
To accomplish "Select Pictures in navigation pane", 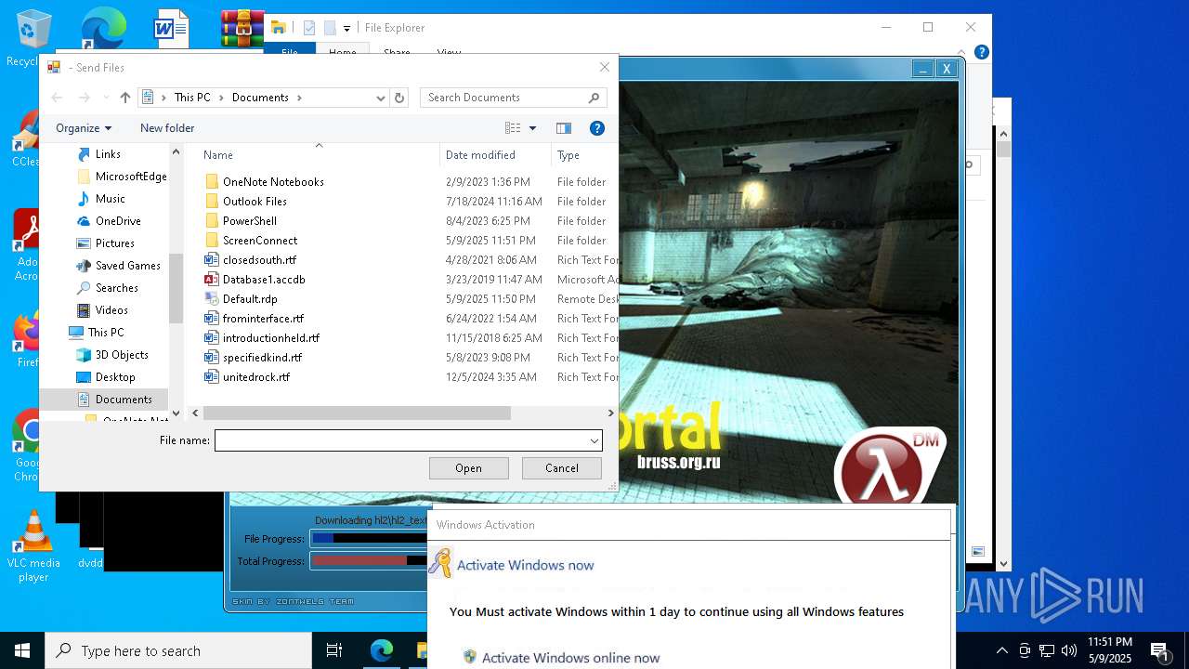I will coord(115,243).
